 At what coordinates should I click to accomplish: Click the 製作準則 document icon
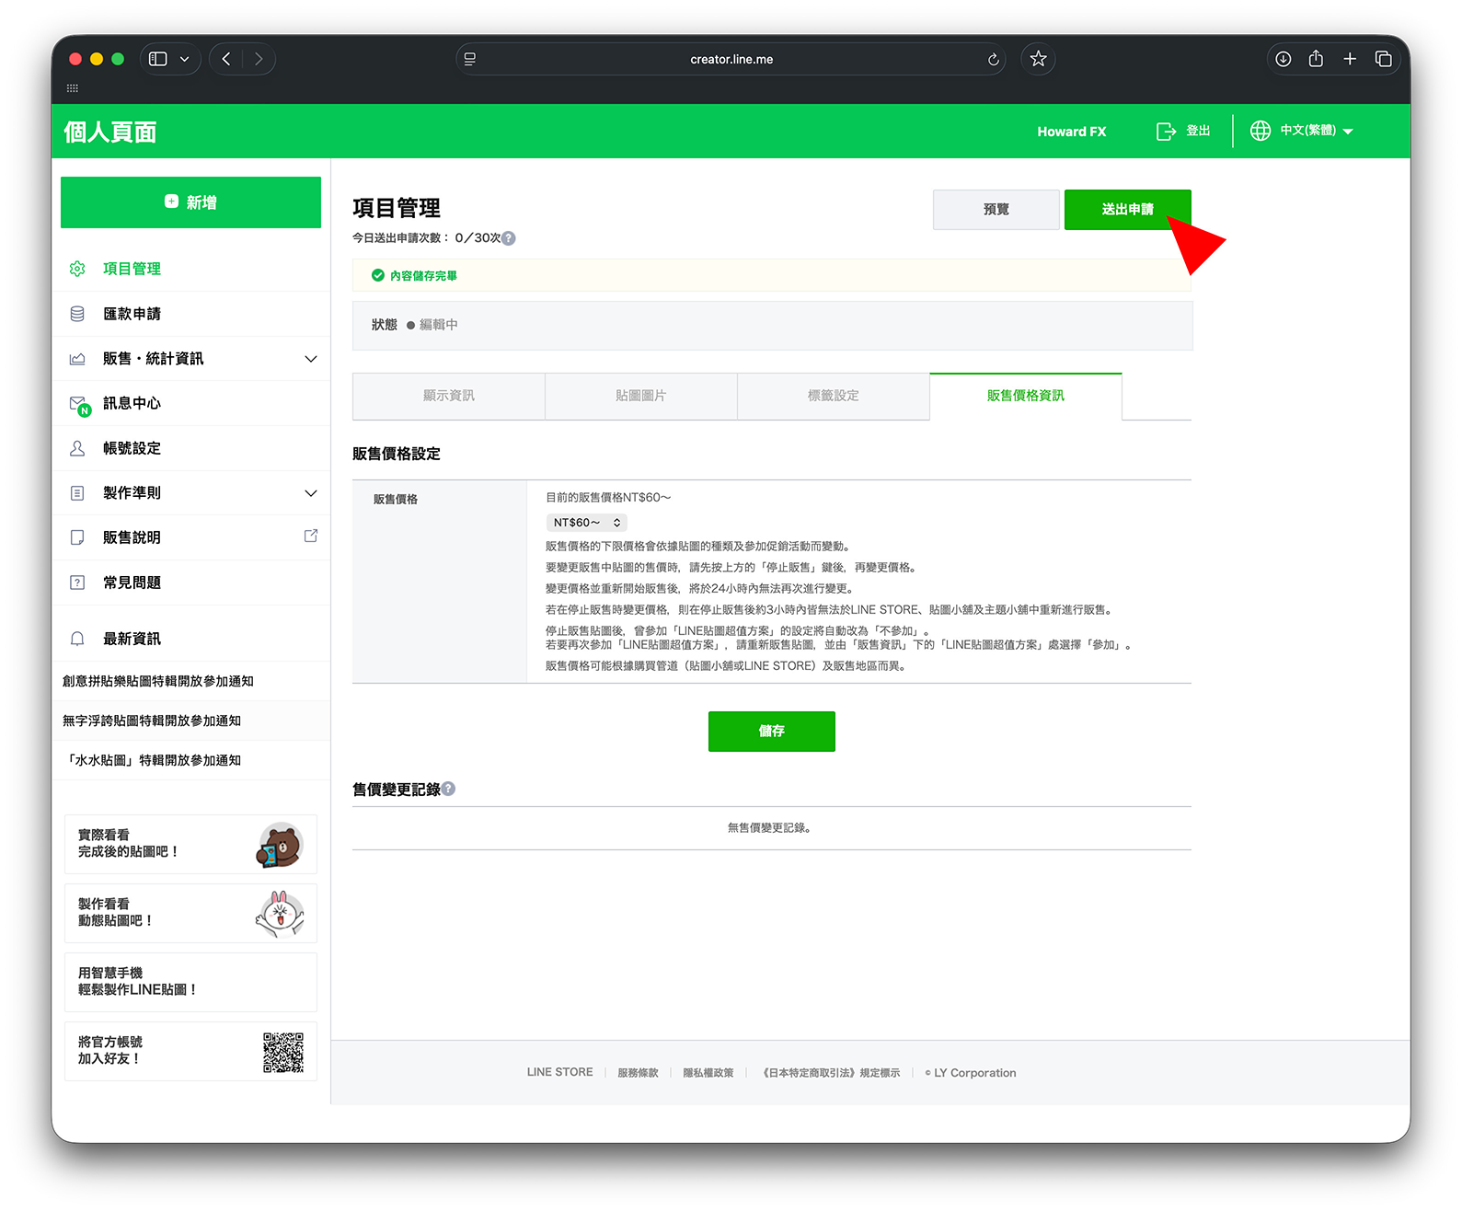click(77, 493)
